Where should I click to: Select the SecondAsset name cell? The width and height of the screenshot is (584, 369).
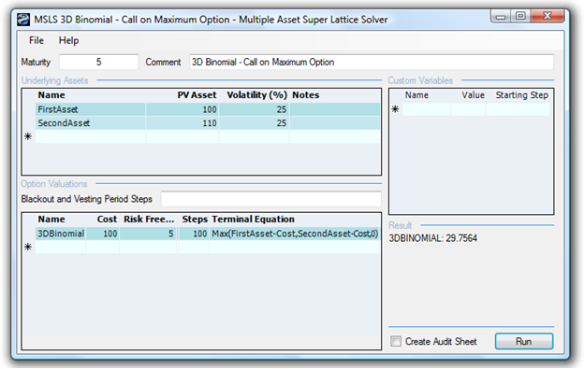91,123
